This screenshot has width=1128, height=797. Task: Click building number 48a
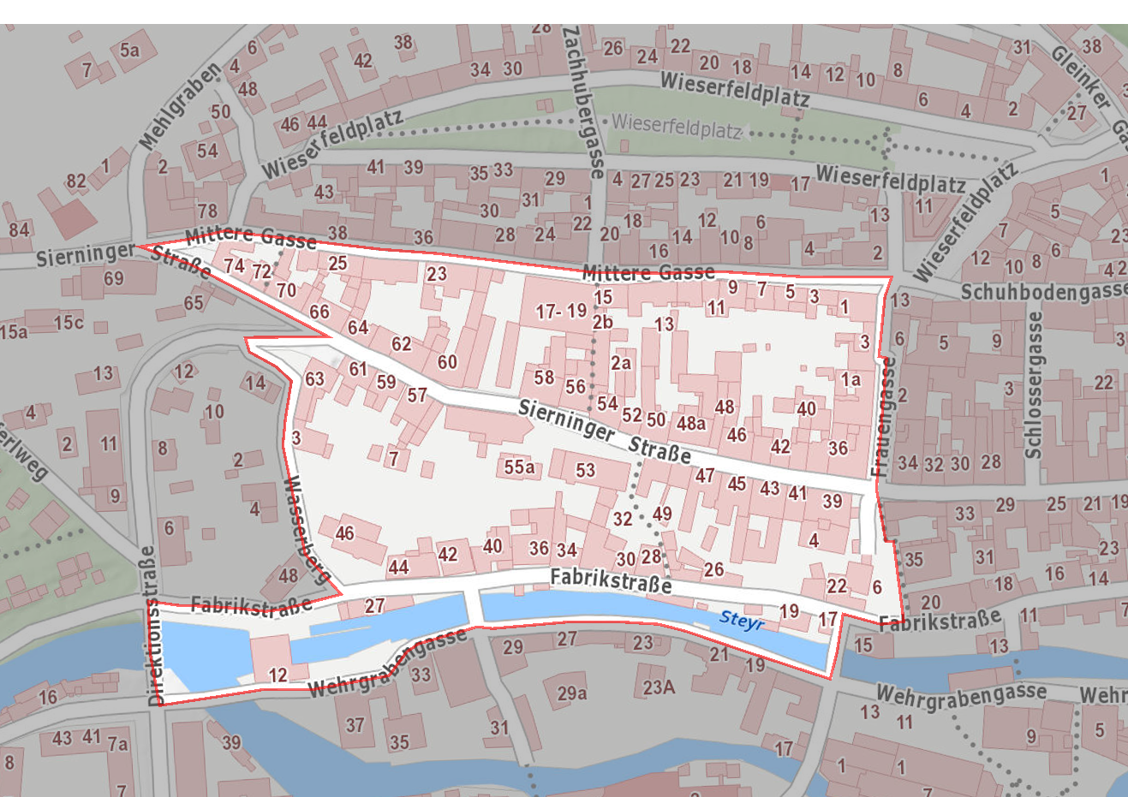coord(691,423)
